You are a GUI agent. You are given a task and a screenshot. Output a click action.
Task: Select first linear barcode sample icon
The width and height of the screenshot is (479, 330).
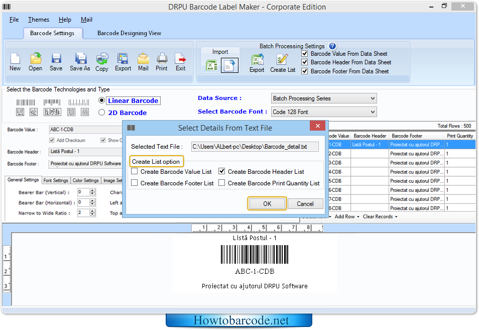[x=26, y=102]
